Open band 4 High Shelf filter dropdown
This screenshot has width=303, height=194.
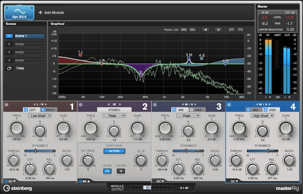pos(262,116)
